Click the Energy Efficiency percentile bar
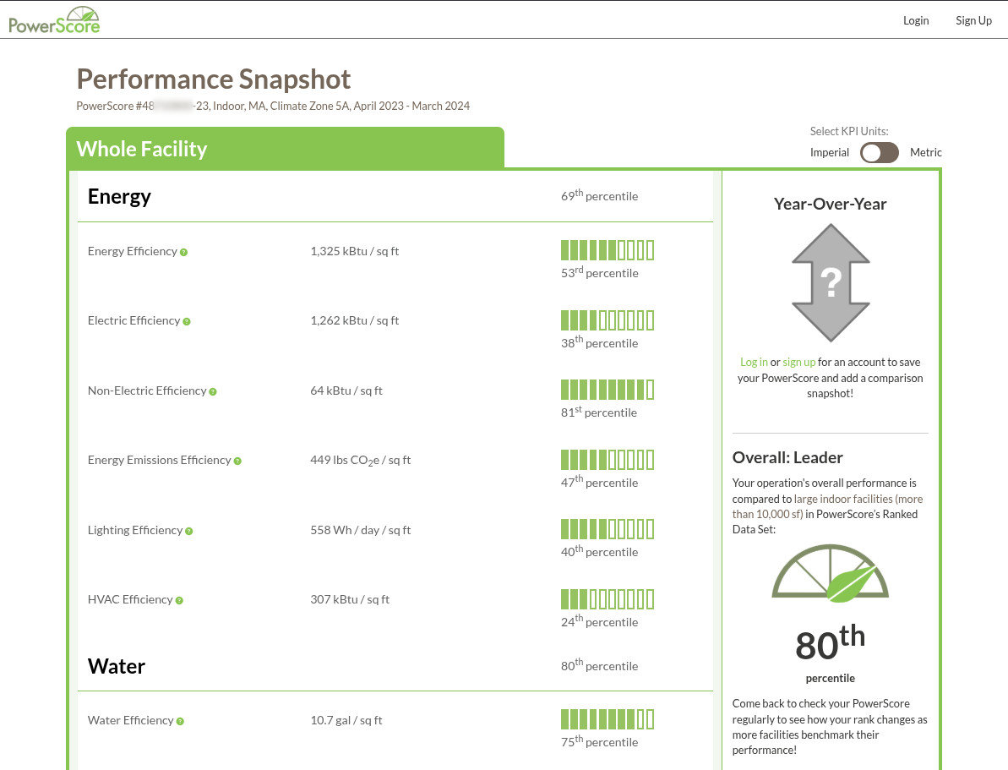This screenshot has height=770, width=1008. pos(608,250)
